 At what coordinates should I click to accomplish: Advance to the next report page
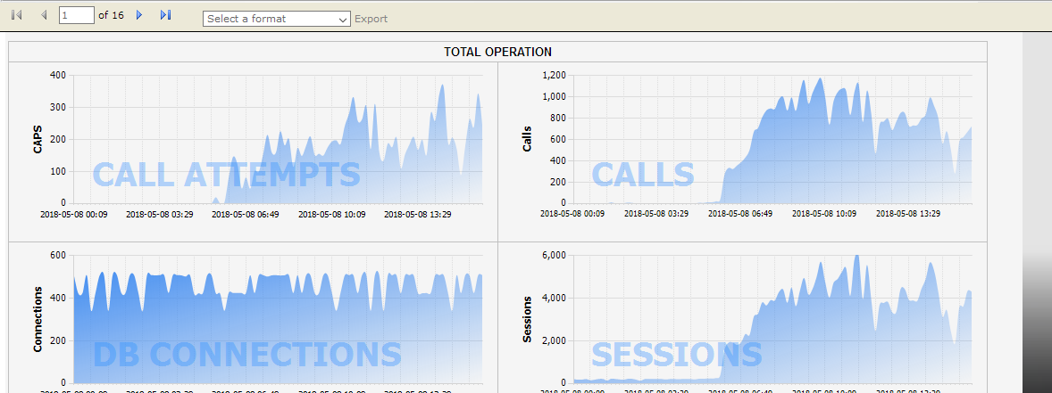(138, 15)
